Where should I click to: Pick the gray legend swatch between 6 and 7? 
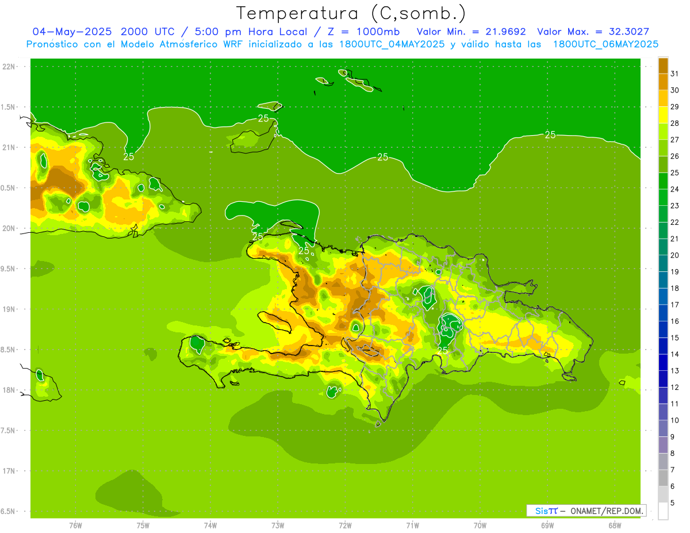click(663, 478)
